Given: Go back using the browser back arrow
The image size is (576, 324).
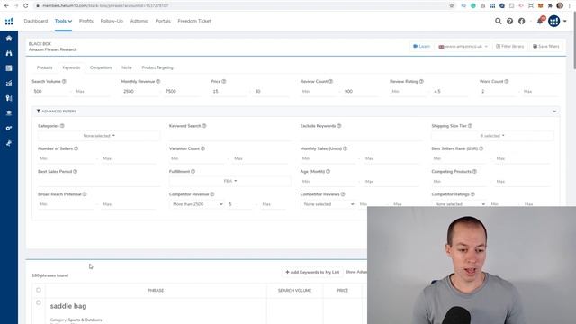Looking at the screenshot, I should pyautogui.click(x=6, y=5).
